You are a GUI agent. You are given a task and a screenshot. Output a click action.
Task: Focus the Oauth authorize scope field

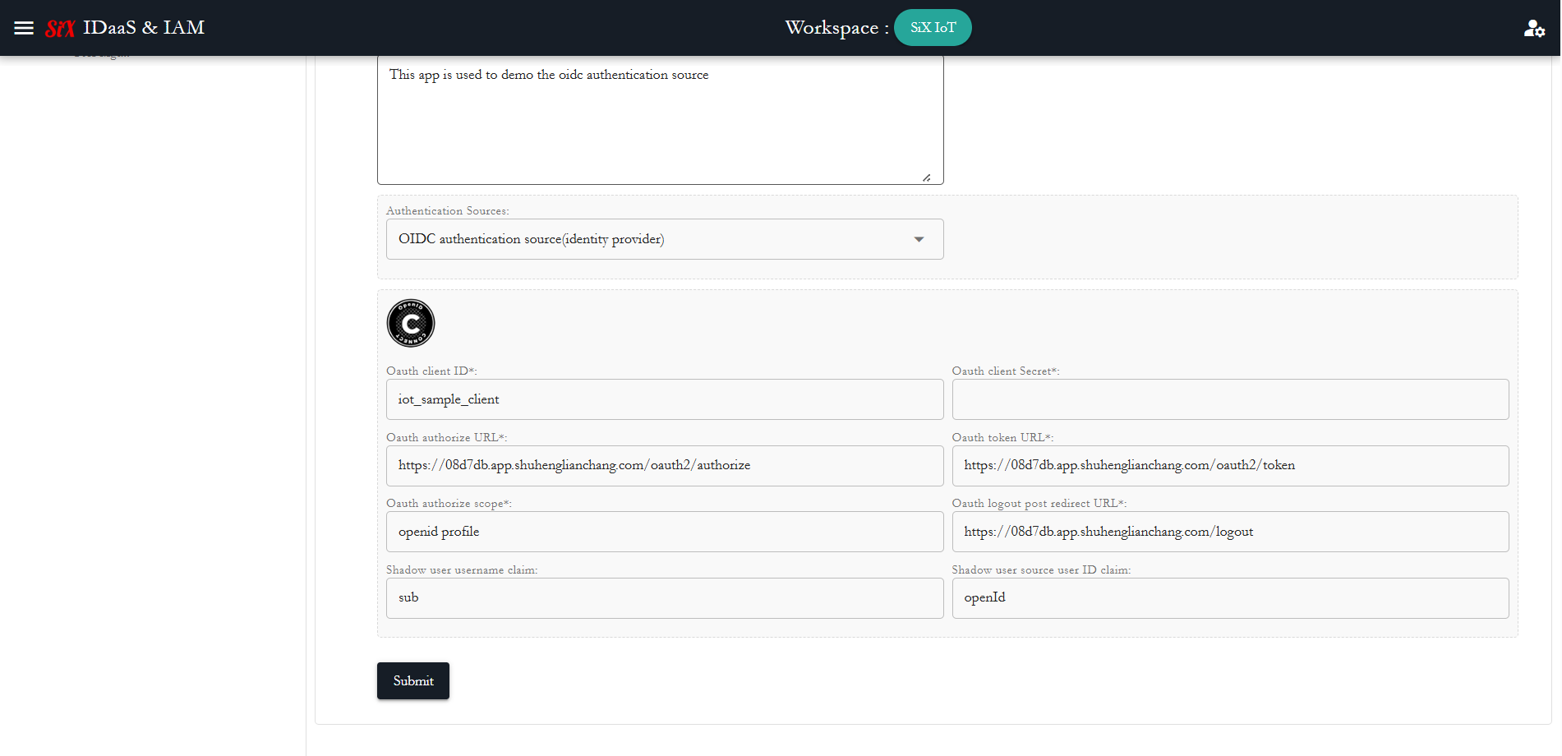(x=665, y=532)
